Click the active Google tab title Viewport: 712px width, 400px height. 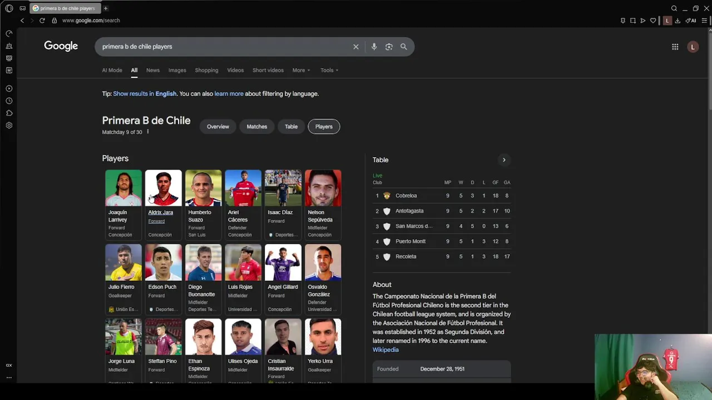(x=67, y=8)
